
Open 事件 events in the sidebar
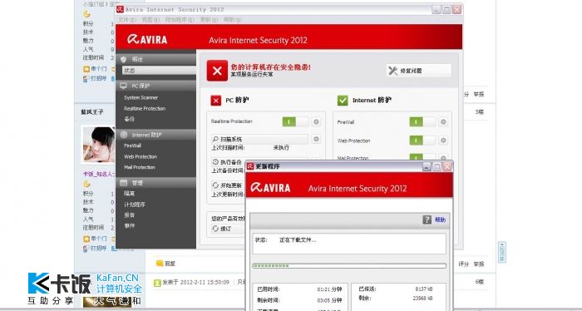tap(129, 225)
